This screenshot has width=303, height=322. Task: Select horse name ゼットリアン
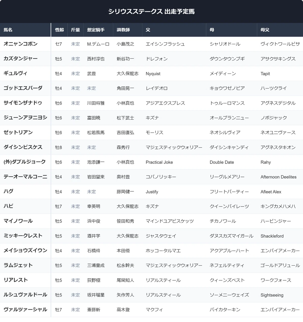click(18, 132)
